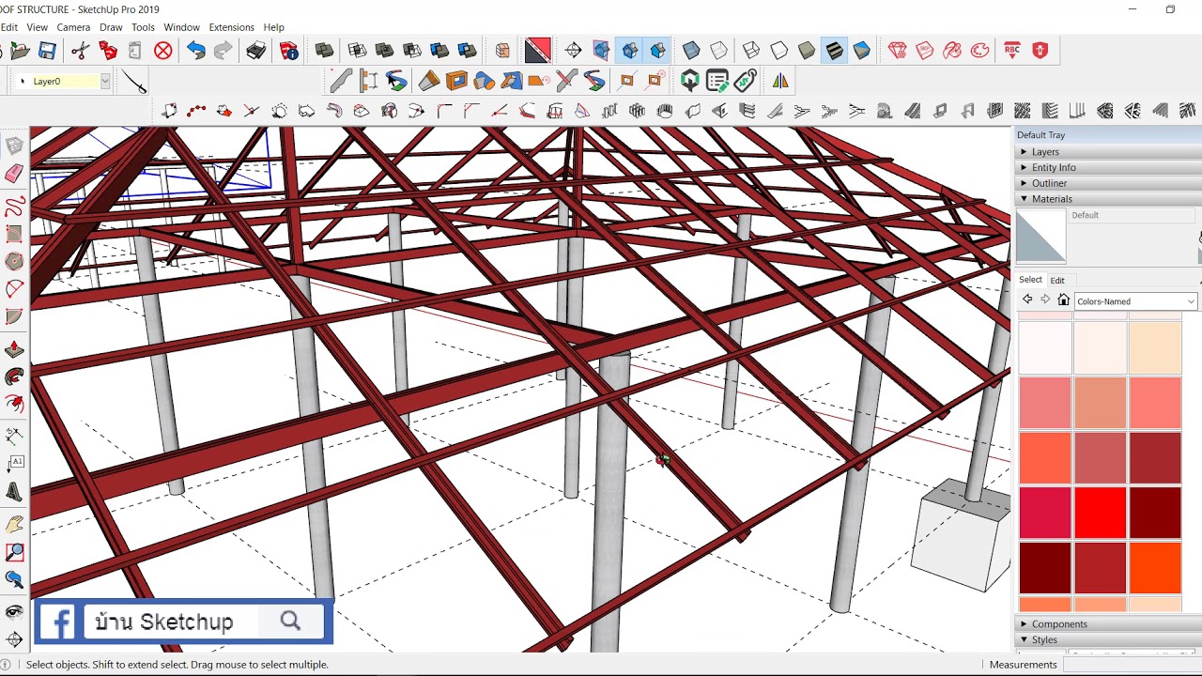
Task: Click the Default material preview thumbnail
Action: (x=1040, y=236)
